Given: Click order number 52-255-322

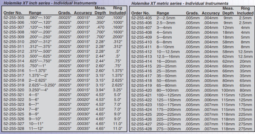Looking at the screenshot, I should [14, 100].
